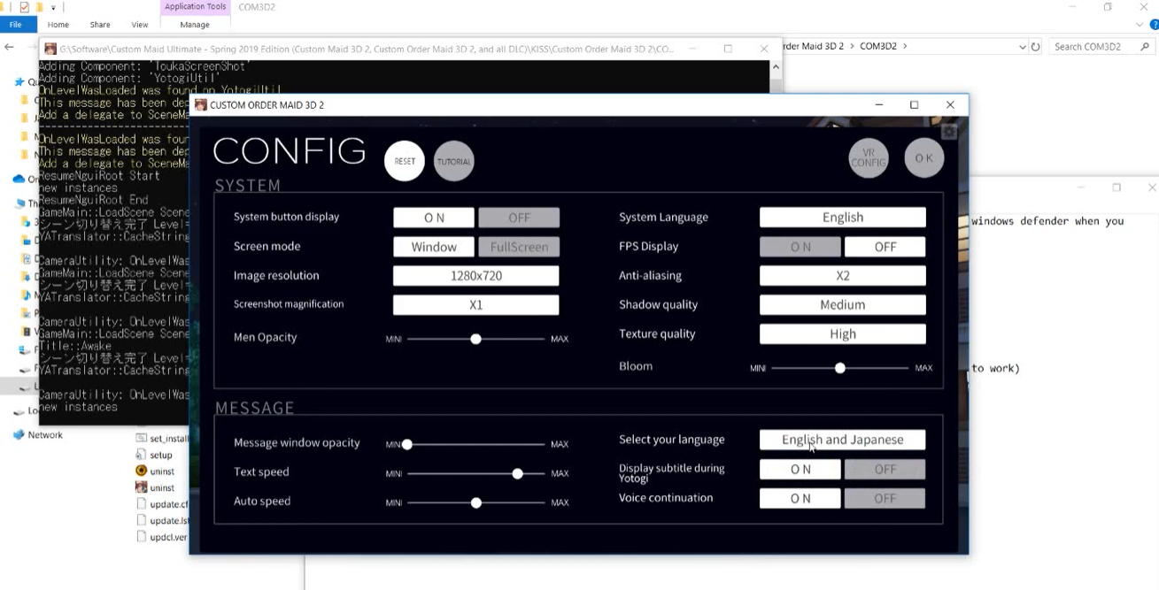Turn Display subtitle during Yotogi ON
The height and width of the screenshot is (590, 1159).
800,470
